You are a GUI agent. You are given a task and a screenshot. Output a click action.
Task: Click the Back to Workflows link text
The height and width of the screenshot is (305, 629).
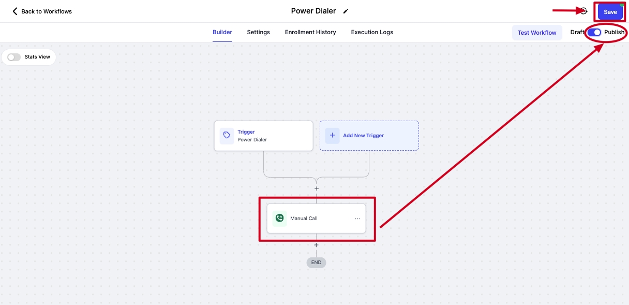pyautogui.click(x=47, y=11)
